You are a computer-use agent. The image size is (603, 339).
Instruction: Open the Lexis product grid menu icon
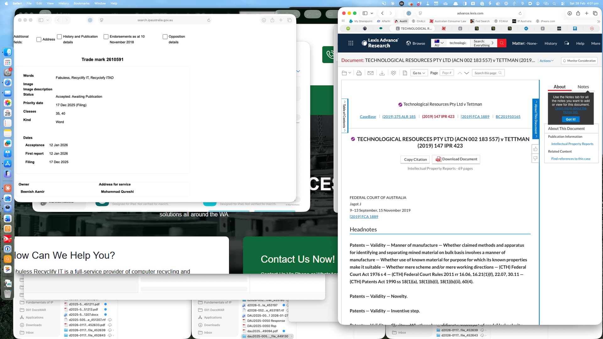(351, 43)
